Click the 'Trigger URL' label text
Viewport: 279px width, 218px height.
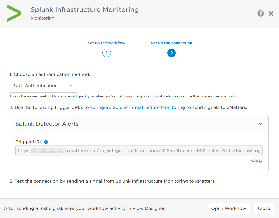click(29, 142)
